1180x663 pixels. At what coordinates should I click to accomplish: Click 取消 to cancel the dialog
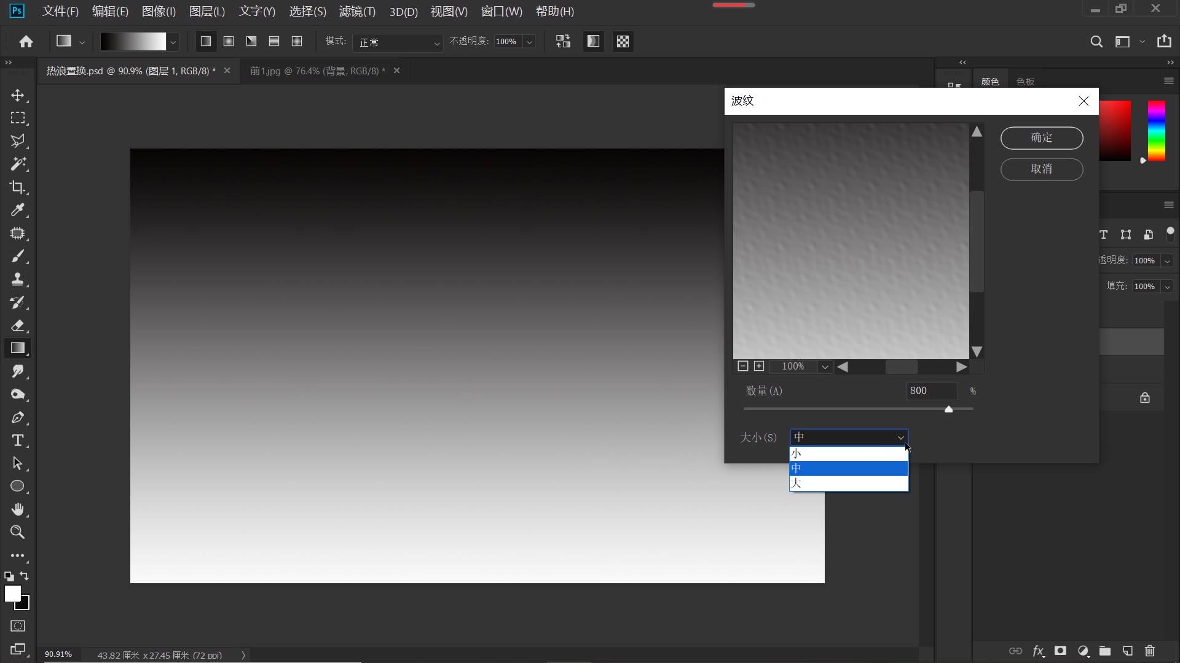(1041, 169)
